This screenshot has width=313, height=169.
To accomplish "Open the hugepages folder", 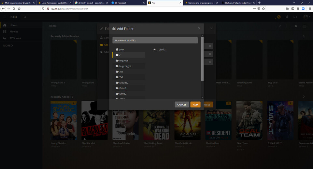I will [x=129, y=66].
